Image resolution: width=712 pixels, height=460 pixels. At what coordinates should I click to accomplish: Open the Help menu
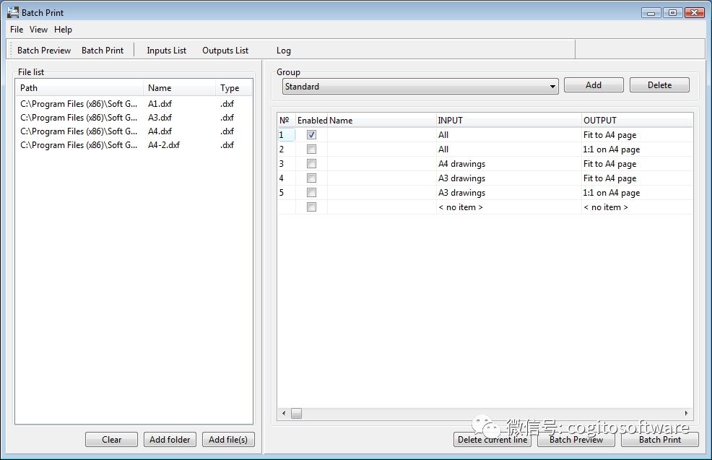pos(63,30)
